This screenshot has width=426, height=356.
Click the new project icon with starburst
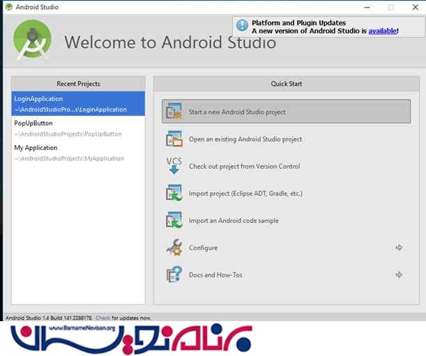tap(174, 111)
